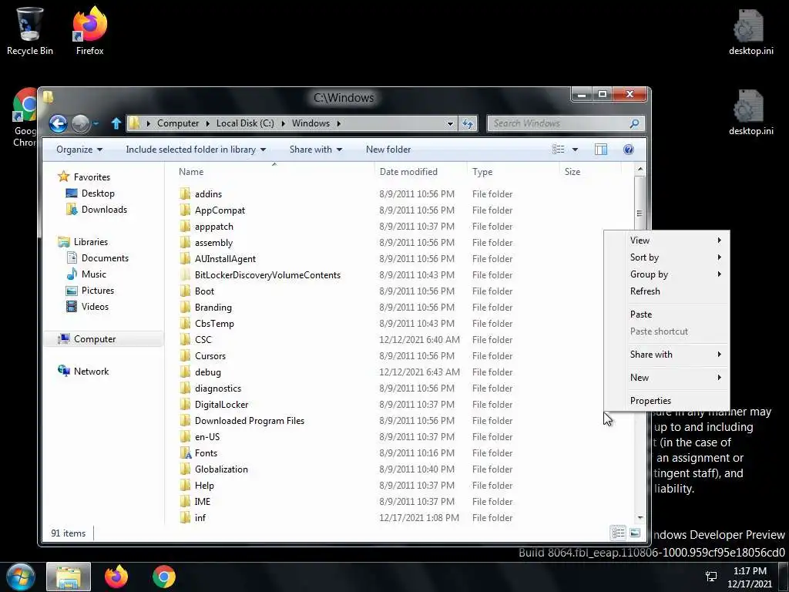789x592 pixels.
Task: Refresh the address bar location
Action: (x=468, y=123)
